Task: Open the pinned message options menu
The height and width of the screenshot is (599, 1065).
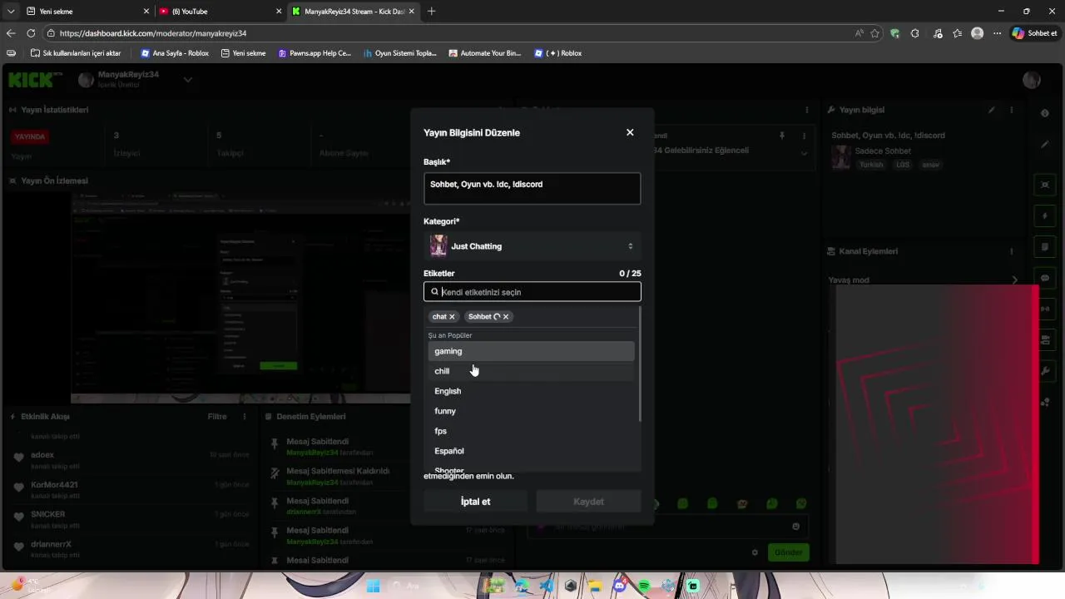Action: (804, 136)
